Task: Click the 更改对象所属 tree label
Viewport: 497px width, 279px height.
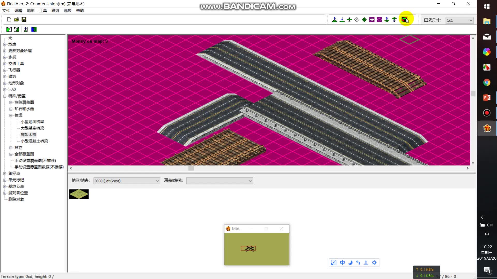Action: 20,51
